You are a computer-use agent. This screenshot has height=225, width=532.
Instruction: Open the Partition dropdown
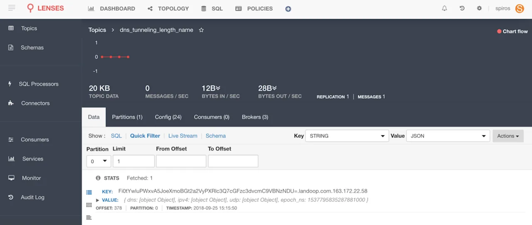[99, 161]
